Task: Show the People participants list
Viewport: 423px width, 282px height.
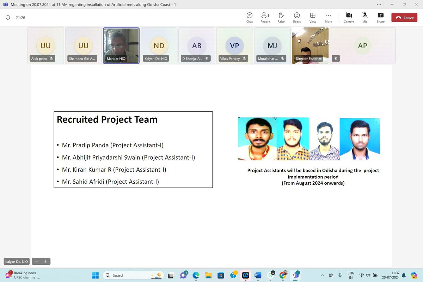Action: point(265,18)
